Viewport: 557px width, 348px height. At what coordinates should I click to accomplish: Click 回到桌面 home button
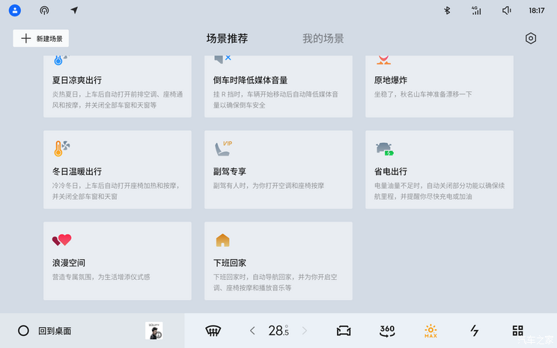tap(44, 331)
